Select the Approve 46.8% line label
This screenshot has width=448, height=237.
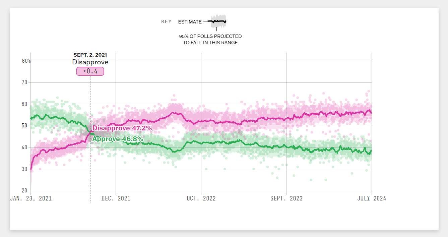[118, 139]
